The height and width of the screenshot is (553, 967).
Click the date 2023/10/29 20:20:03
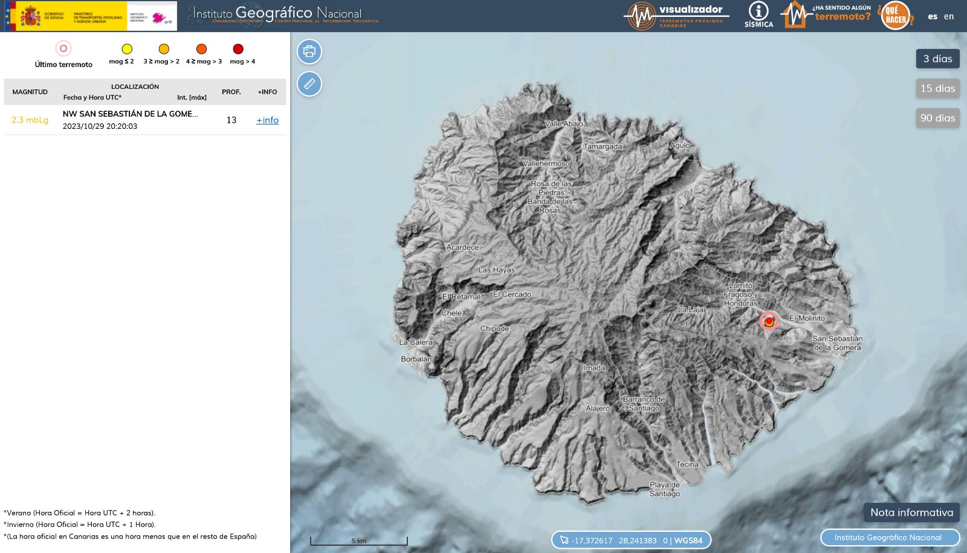click(x=100, y=126)
